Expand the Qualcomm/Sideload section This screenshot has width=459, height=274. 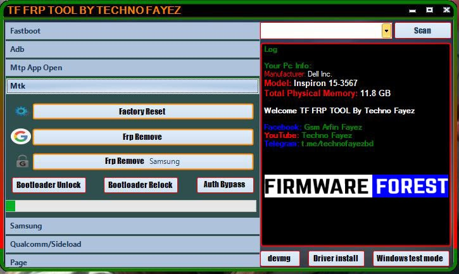132,244
